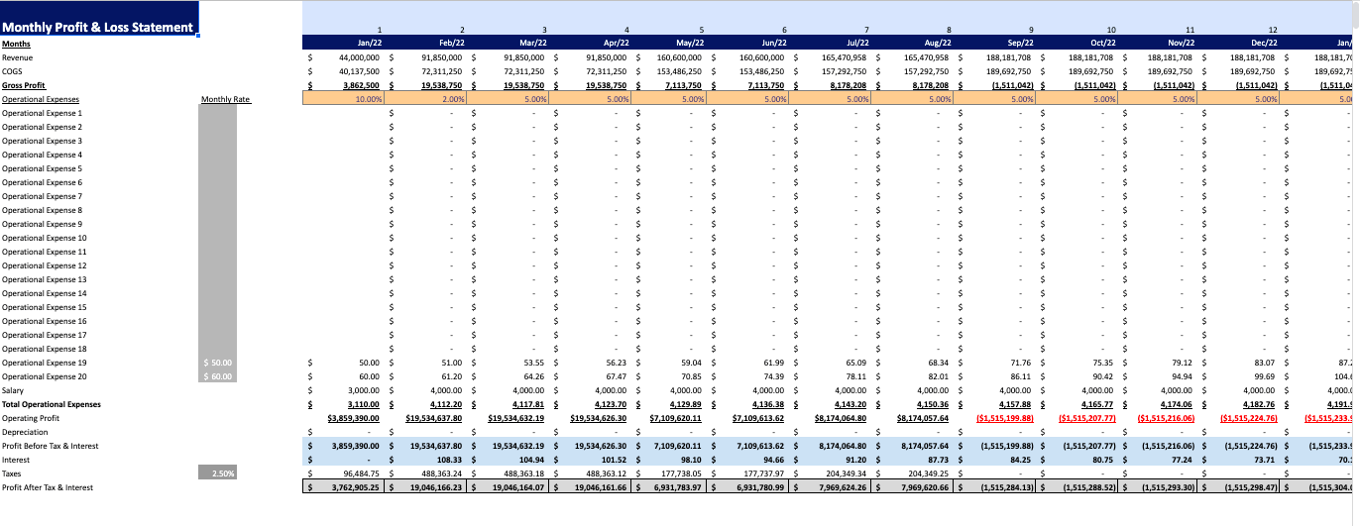1360x526 pixels.
Task: Select the Operational Expense 5 label
Action: [42, 168]
